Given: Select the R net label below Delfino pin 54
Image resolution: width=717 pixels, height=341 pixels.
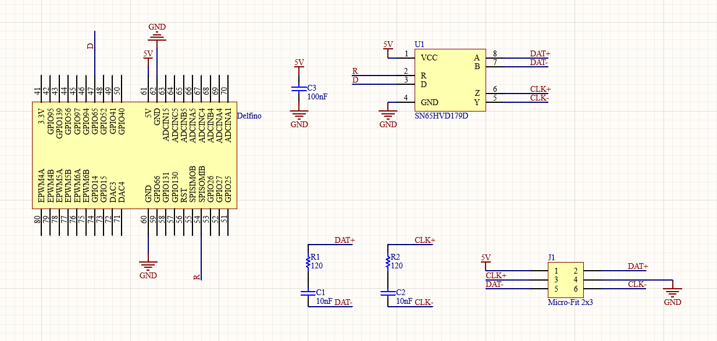Looking at the screenshot, I should (x=197, y=277).
